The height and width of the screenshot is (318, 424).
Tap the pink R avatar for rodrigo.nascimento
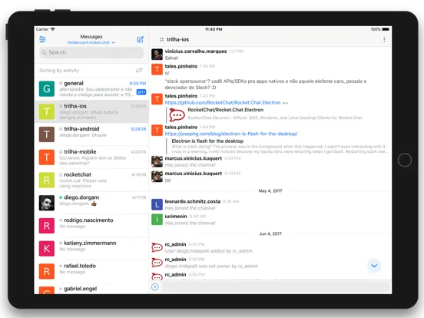tap(47, 226)
